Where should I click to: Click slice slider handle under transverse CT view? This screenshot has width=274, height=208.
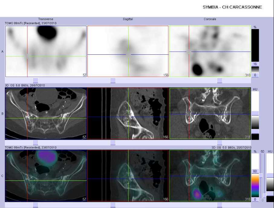pyautogui.click(x=35, y=142)
